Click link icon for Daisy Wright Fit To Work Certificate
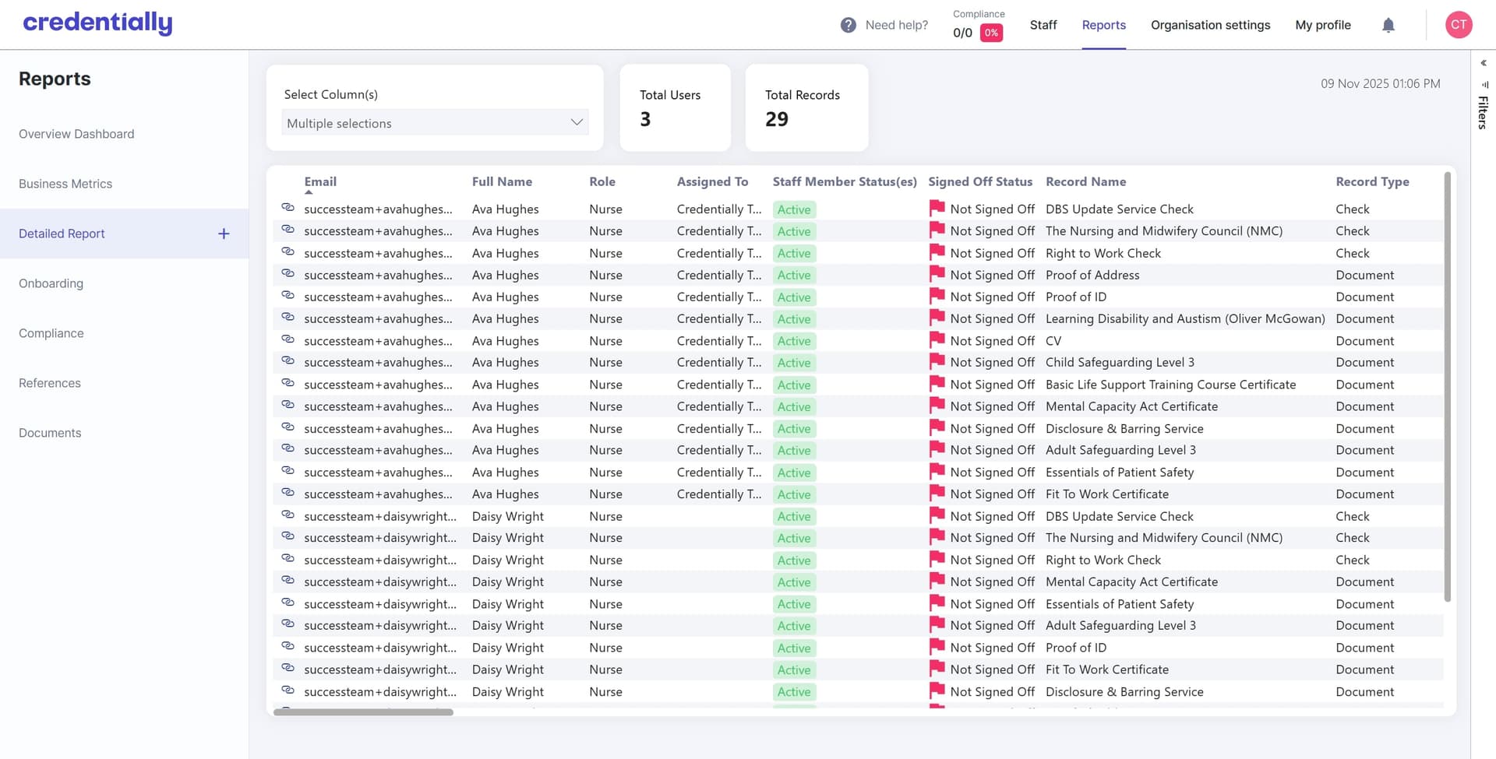Screen dimensions: 1496x759 (x=288, y=668)
